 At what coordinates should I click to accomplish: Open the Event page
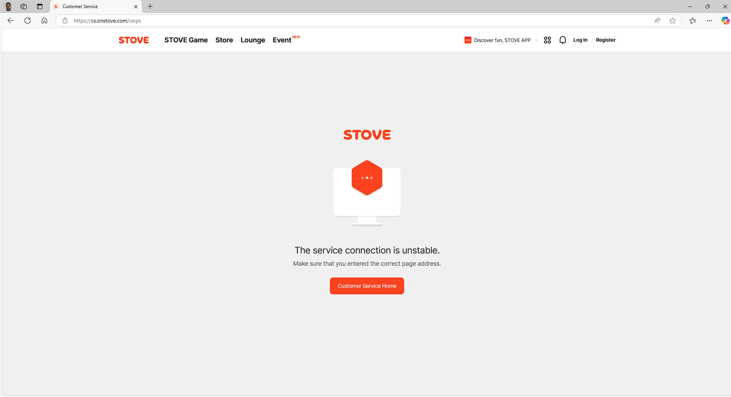click(282, 40)
